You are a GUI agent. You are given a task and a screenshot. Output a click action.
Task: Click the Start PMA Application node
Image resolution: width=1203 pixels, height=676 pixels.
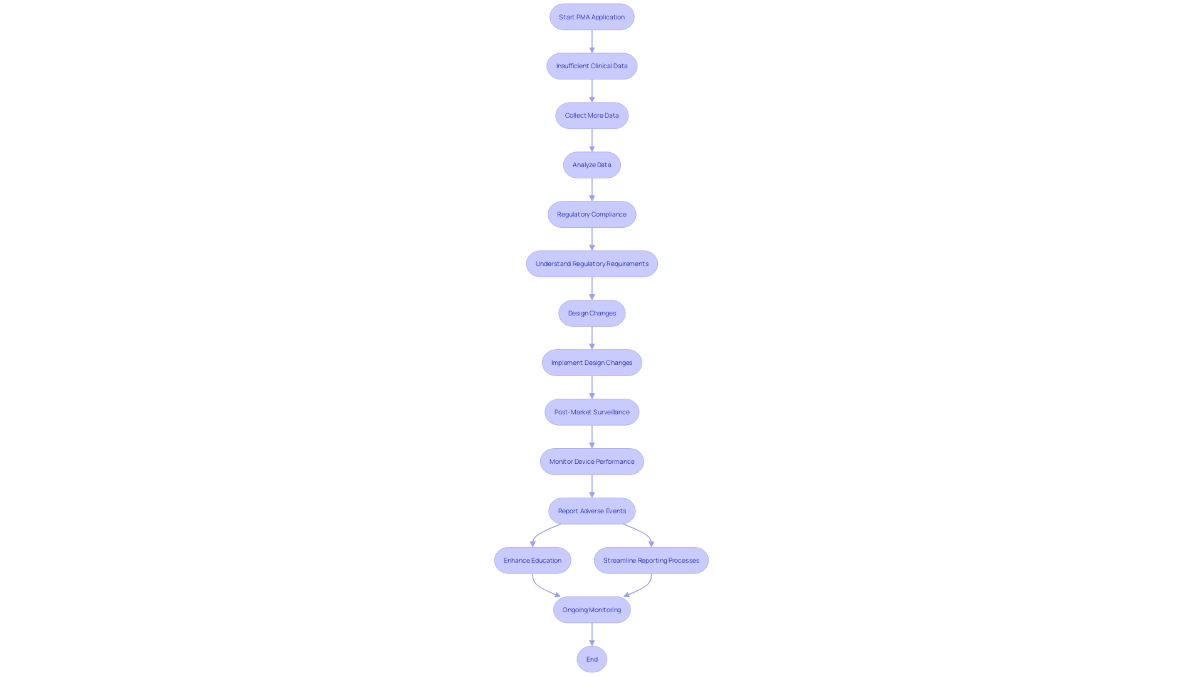click(x=591, y=16)
